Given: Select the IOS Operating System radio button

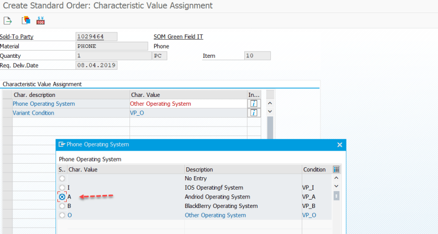Looking at the screenshot, I should [x=63, y=188].
